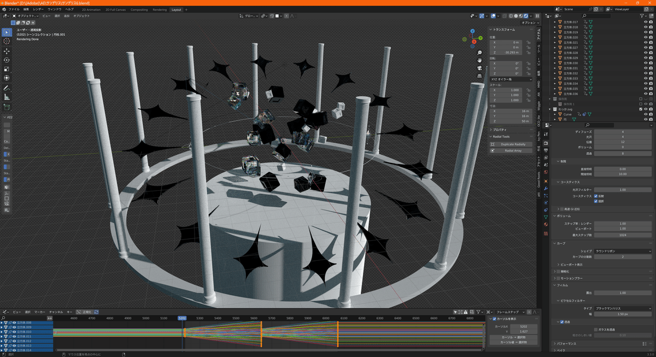656x357 pixels.
Task: Expand the 立方体.017 outliner item
Action: tap(555, 22)
